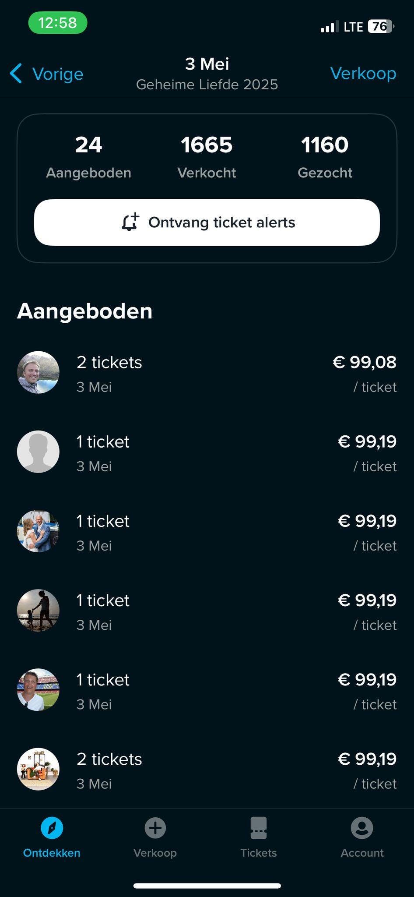Tap the bell icon for ticket alerts

tap(130, 222)
